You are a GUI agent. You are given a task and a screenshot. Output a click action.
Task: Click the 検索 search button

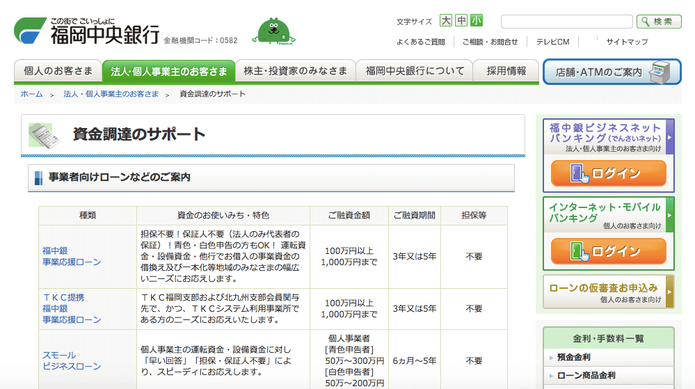659,22
